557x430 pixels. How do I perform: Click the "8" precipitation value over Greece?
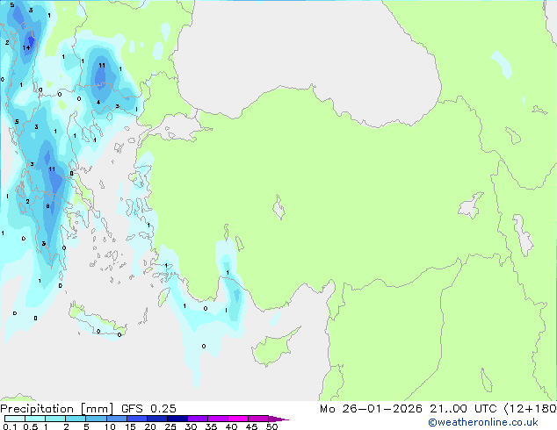pyautogui.click(x=48, y=206)
